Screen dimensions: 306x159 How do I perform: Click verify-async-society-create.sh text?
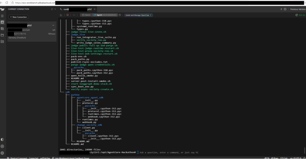pos(92,89)
